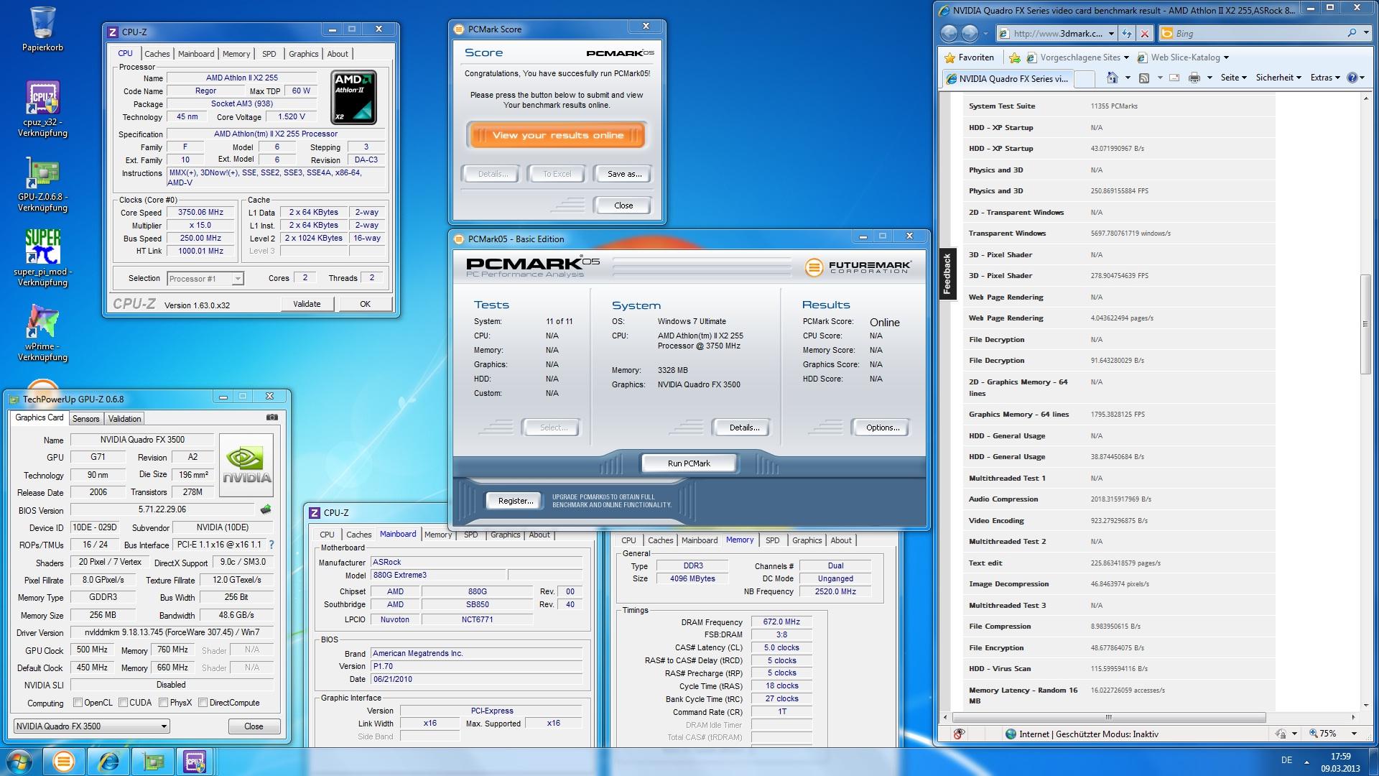The height and width of the screenshot is (776, 1379).
Task: Expand the Vorgeschlagene Sites dropdown
Action: coord(1126,57)
